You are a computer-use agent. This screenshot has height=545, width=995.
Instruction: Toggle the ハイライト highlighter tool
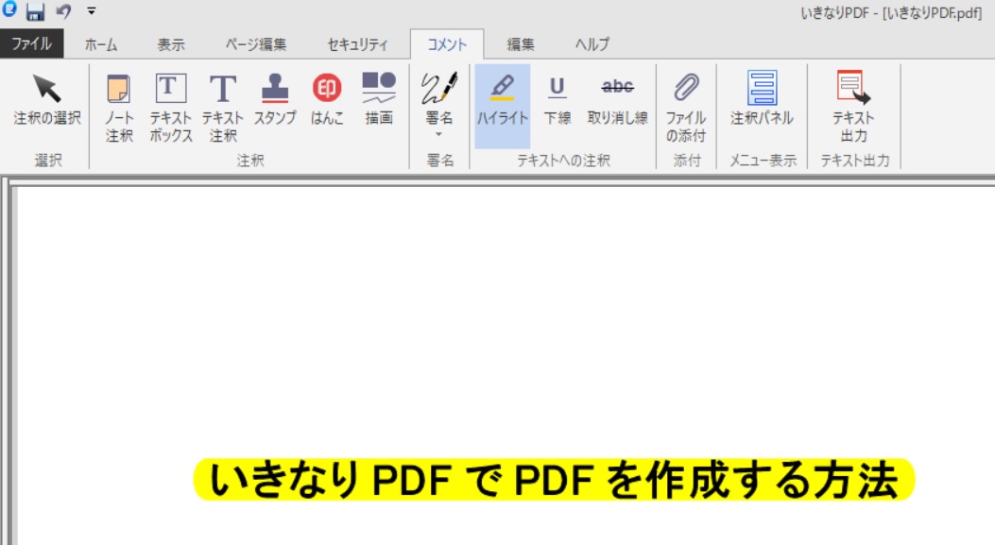(502, 106)
